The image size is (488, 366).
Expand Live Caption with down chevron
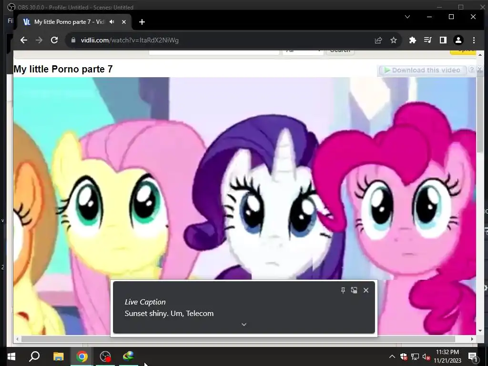click(244, 325)
